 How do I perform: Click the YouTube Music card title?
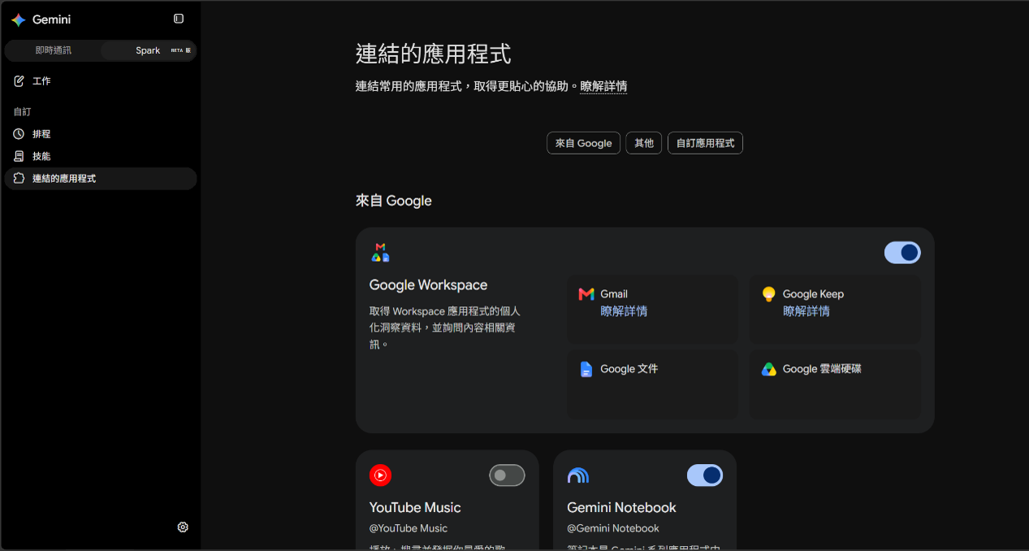click(x=415, y=508)
